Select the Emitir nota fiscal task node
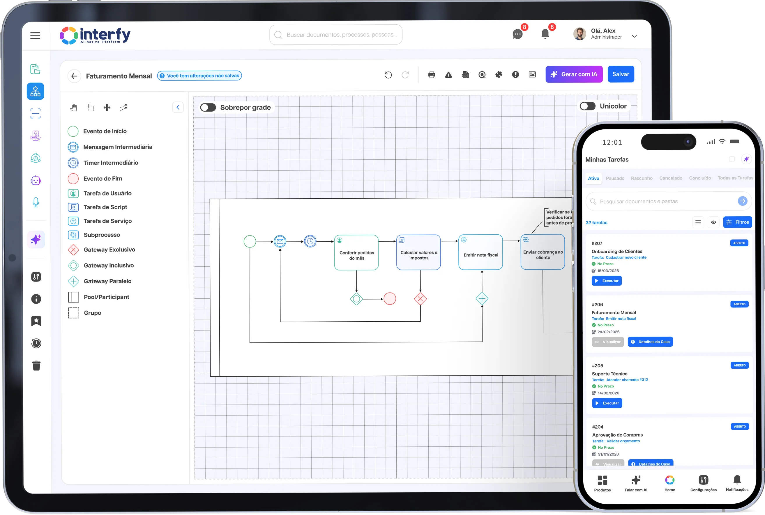 480,252
